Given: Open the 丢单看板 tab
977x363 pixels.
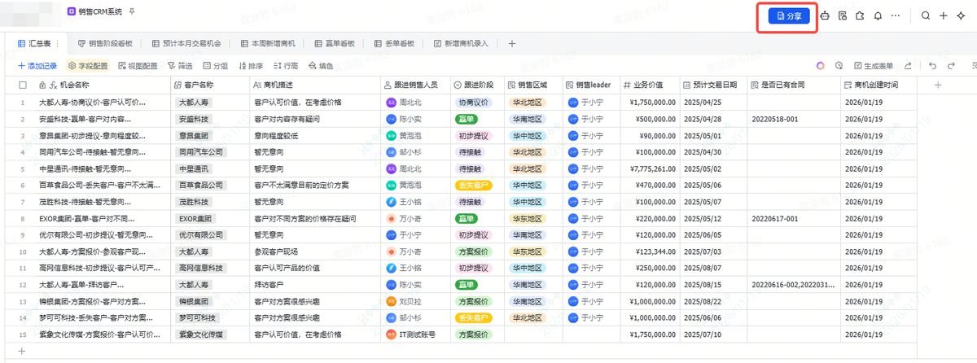Looking at the screenshot, I should pos(394,43).
